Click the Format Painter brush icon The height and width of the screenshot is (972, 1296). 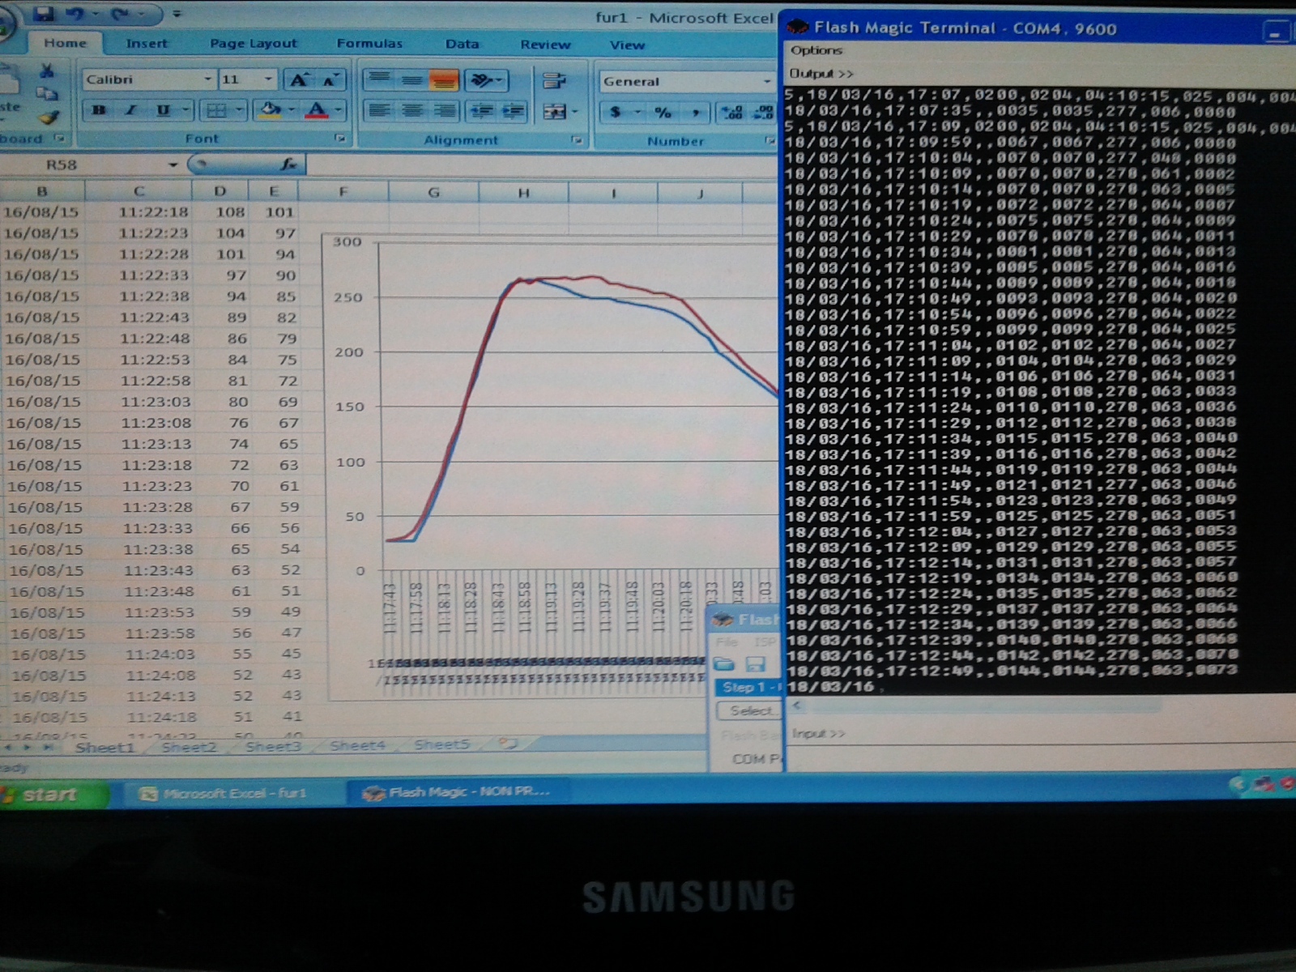[49, 117]
